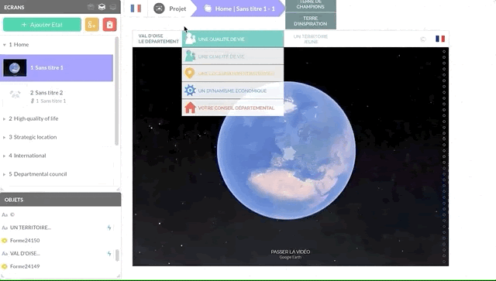
Task: Click the red delete state button
Action: point(109,25)
